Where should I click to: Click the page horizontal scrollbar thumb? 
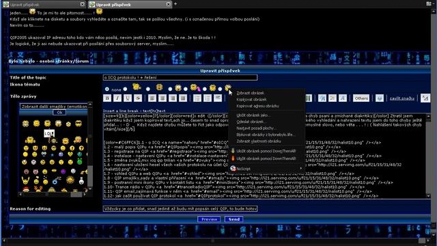213,241
